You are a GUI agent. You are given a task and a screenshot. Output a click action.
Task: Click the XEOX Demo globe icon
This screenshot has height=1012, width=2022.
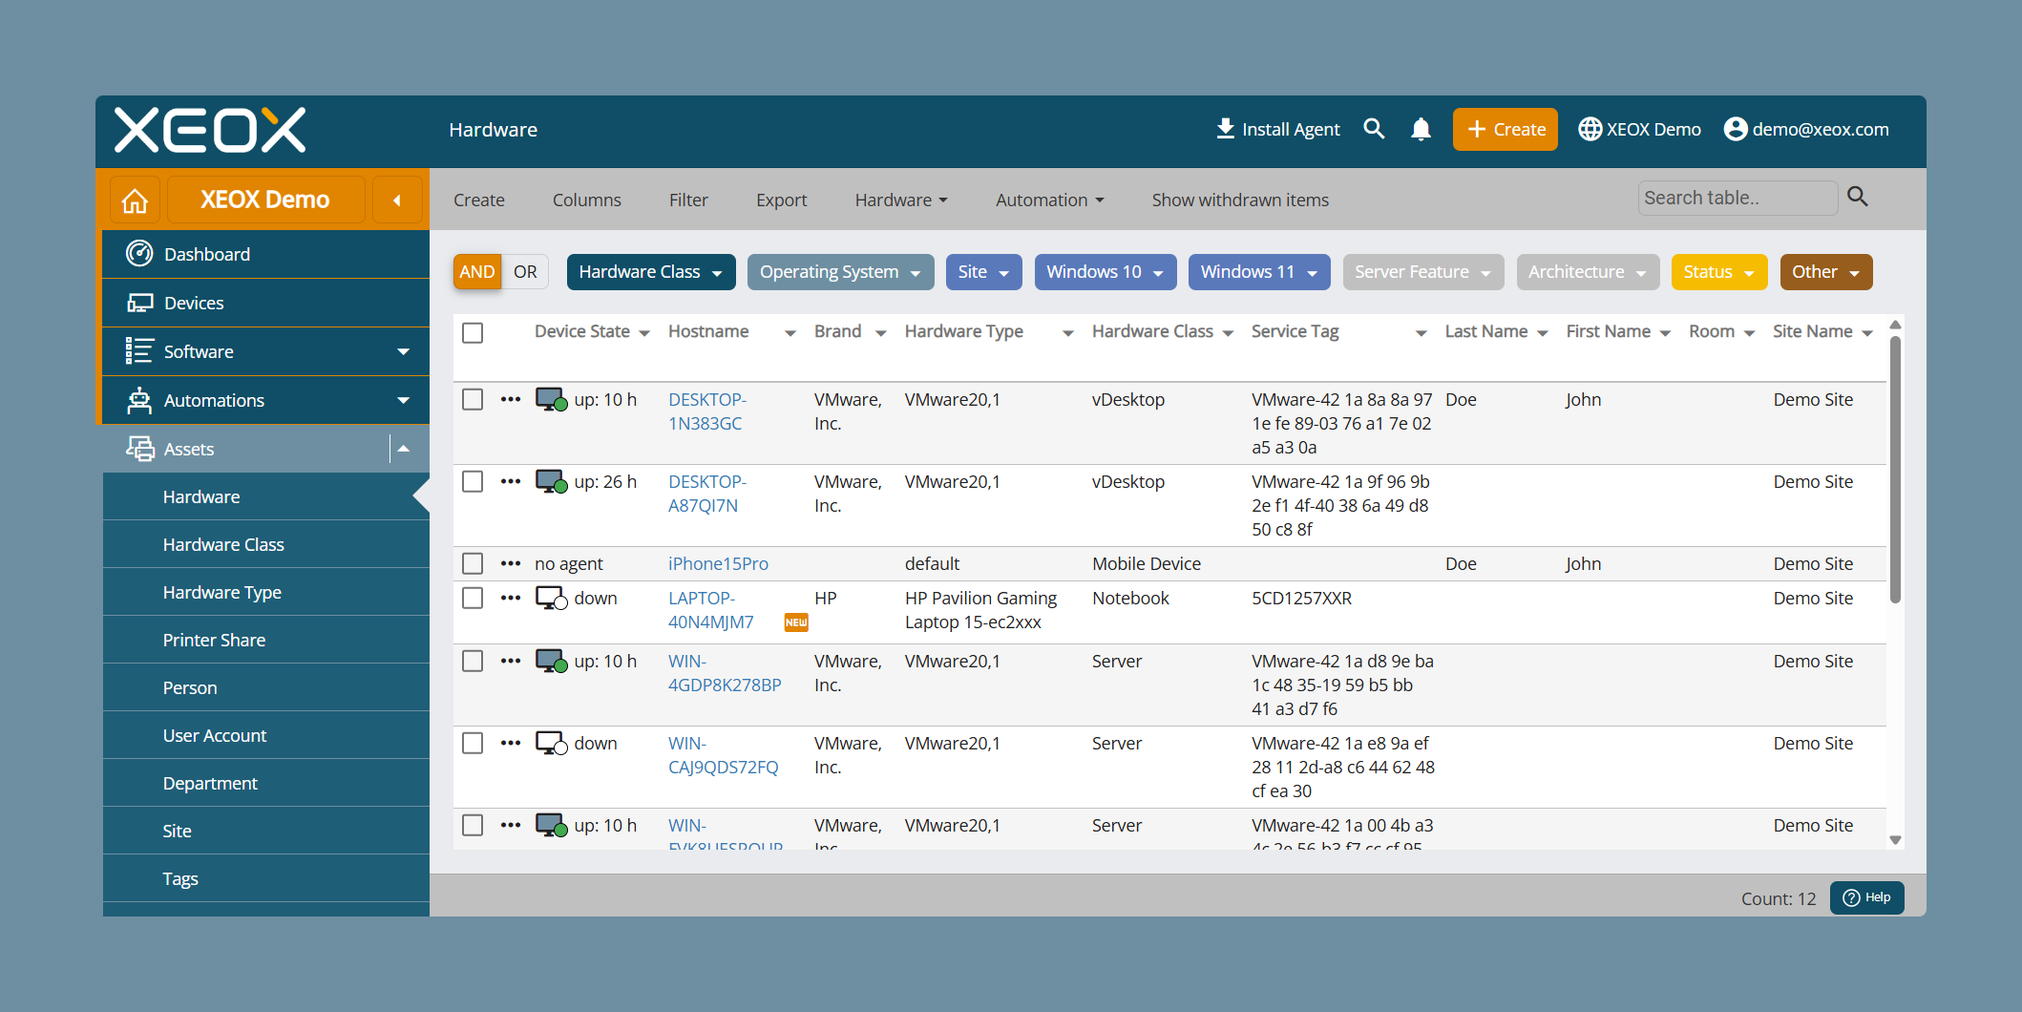click(x=1590, y=129)
